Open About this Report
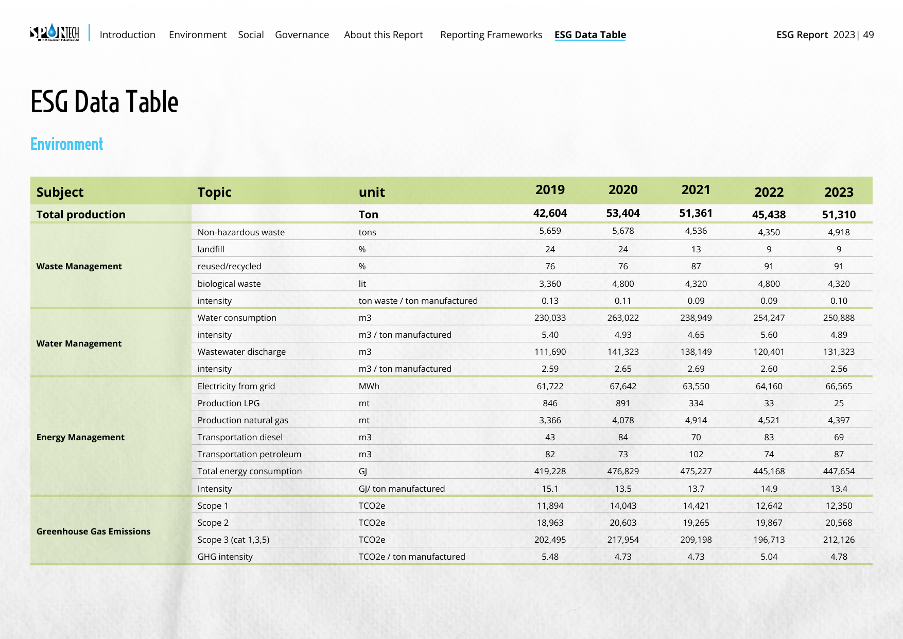 click(x=384, y=34)
